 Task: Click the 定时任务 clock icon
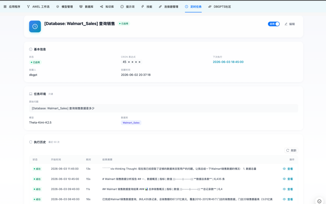187,7
